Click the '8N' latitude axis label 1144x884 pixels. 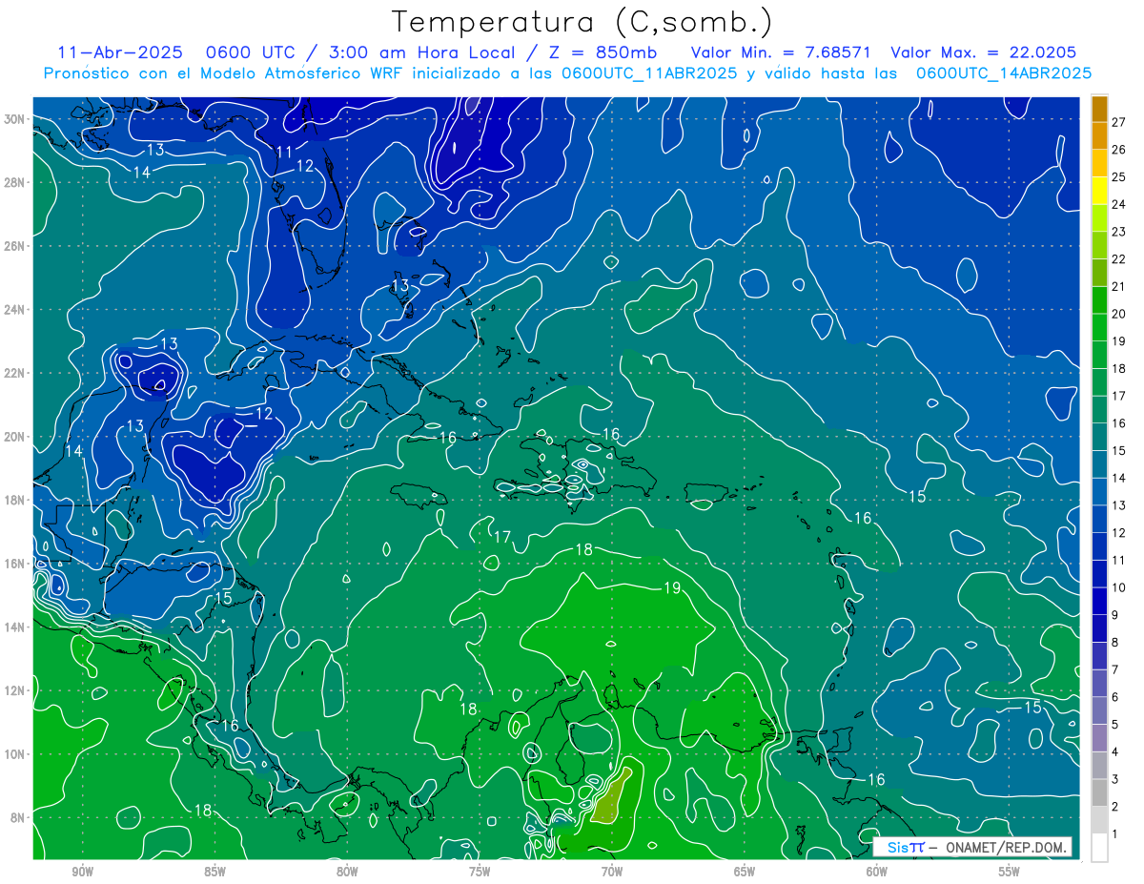point(19,817)
